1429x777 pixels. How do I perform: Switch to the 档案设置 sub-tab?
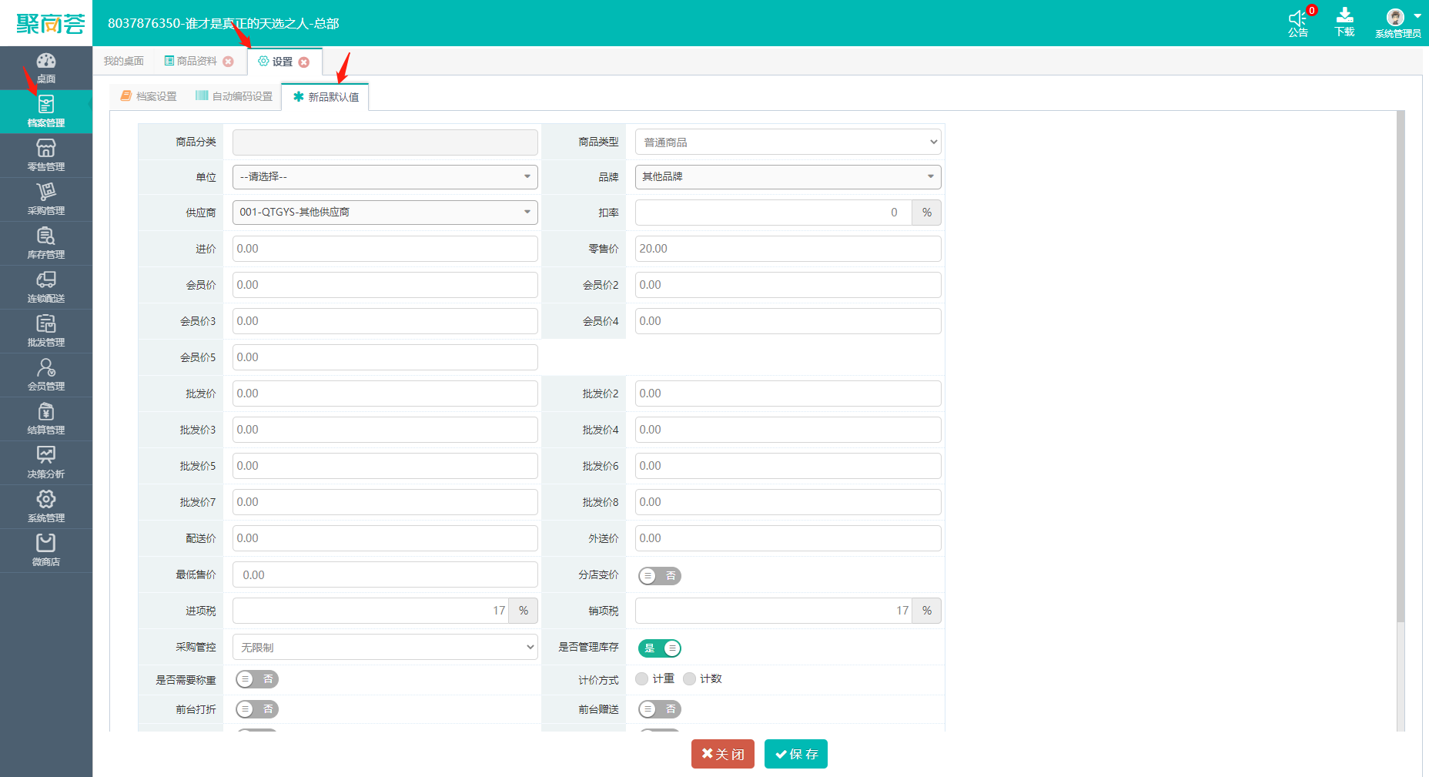(x=149, y=96)
